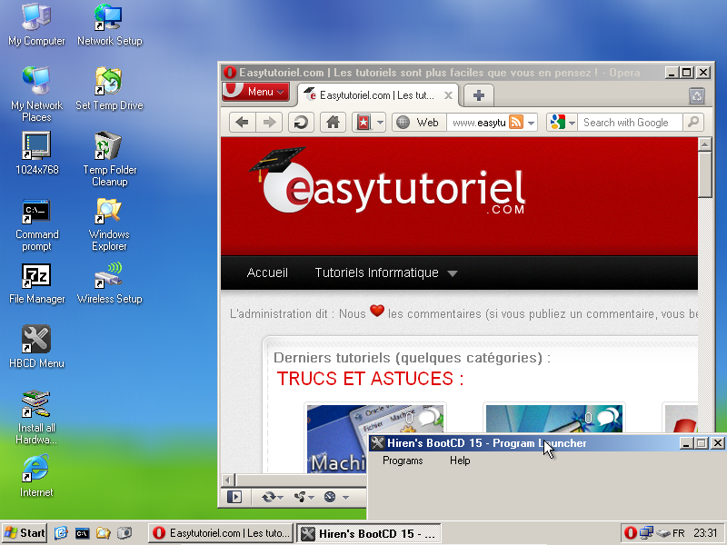Select 7z File Manager icon
This screenshot has width=727, height=545.
click(x=36, y=283)
